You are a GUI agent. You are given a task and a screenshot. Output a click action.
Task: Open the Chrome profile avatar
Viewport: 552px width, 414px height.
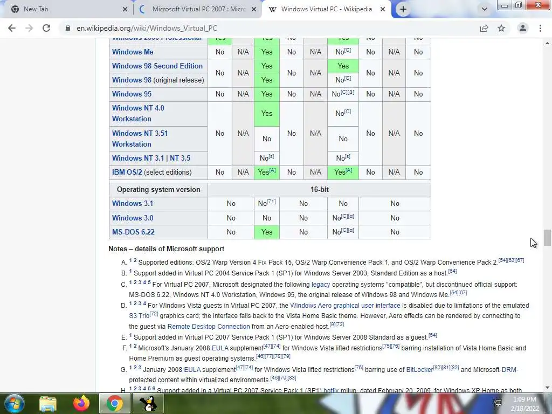[x=523, y=28]
